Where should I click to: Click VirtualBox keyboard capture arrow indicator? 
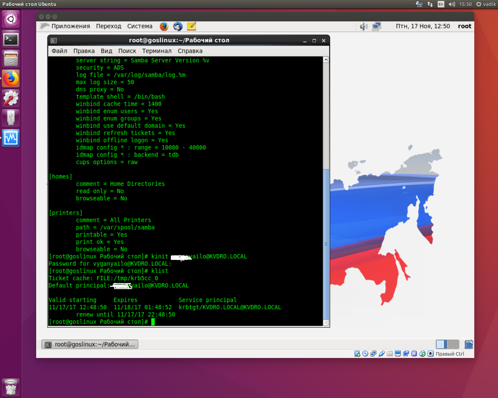[430, 354]
